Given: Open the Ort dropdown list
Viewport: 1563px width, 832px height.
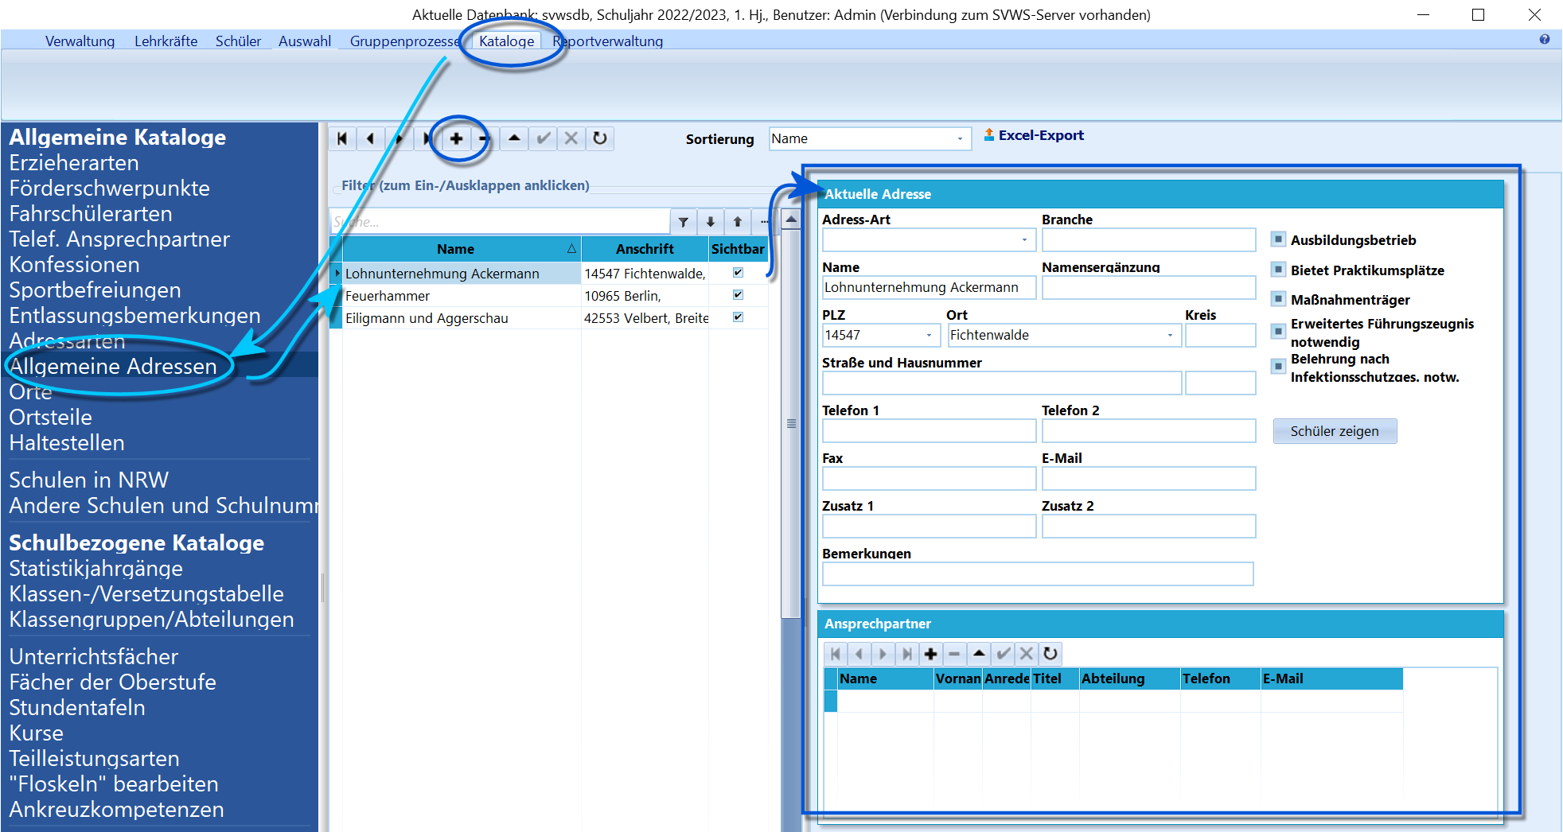Looking at the screenshot, I should tap(1170, 335).
